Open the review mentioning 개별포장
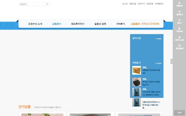This screenshot has height=116, width=186. point(151,72)
